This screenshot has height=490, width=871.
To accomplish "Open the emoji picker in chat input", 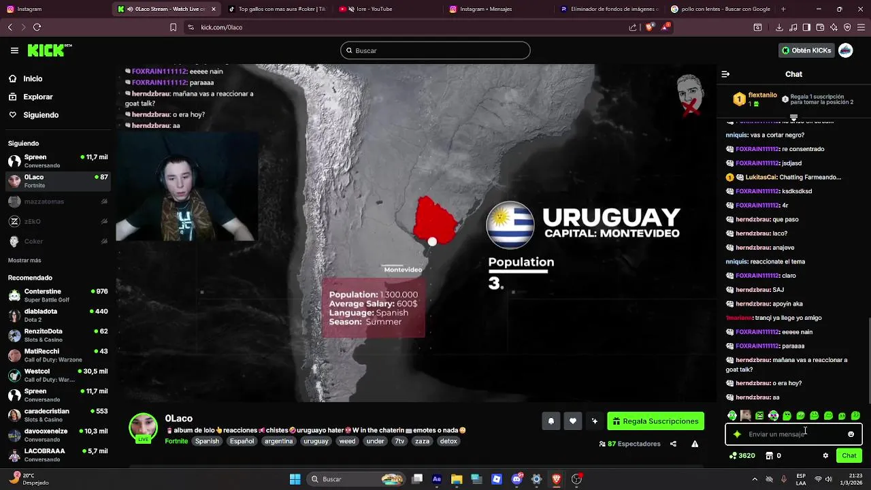I will click(x=851, y=434).
